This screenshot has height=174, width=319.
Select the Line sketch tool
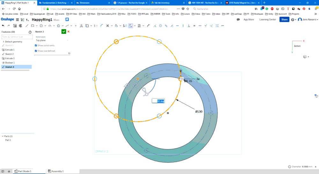click(27, 26)
